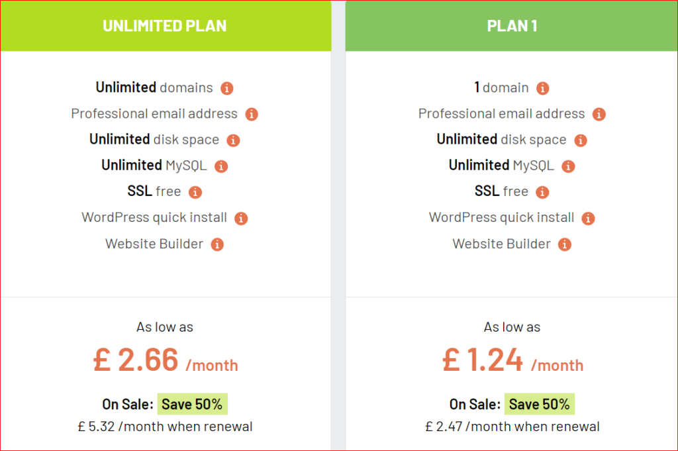Open WordPress quick install info, Unlimited Plan
The width and height of the screenshot is (678, 451).
click(241, 218)
